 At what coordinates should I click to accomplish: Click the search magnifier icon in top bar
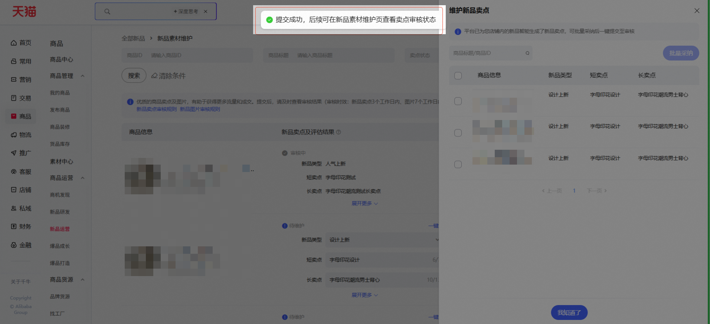pos(107,12)
